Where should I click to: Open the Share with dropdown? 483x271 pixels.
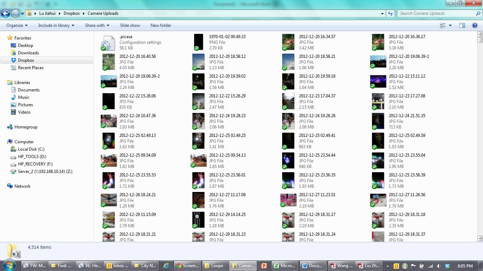[x=97, y=25]
